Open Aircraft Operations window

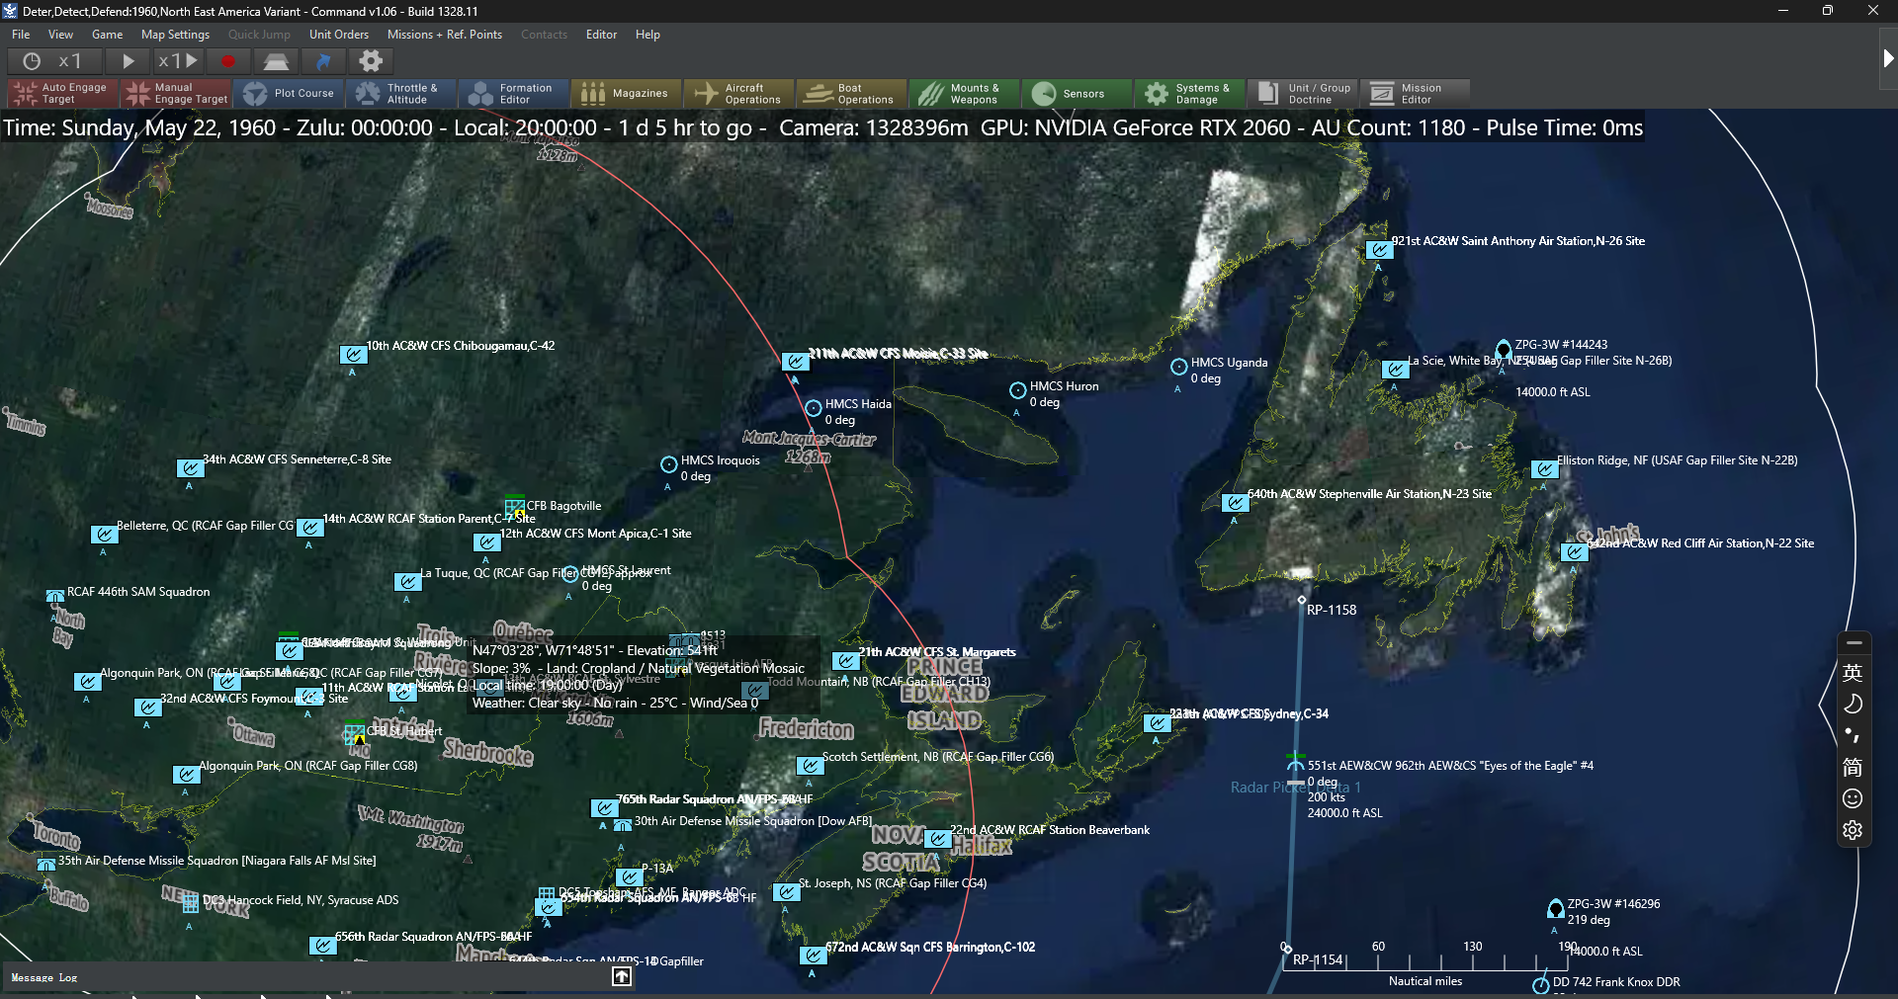click(740, 94)
